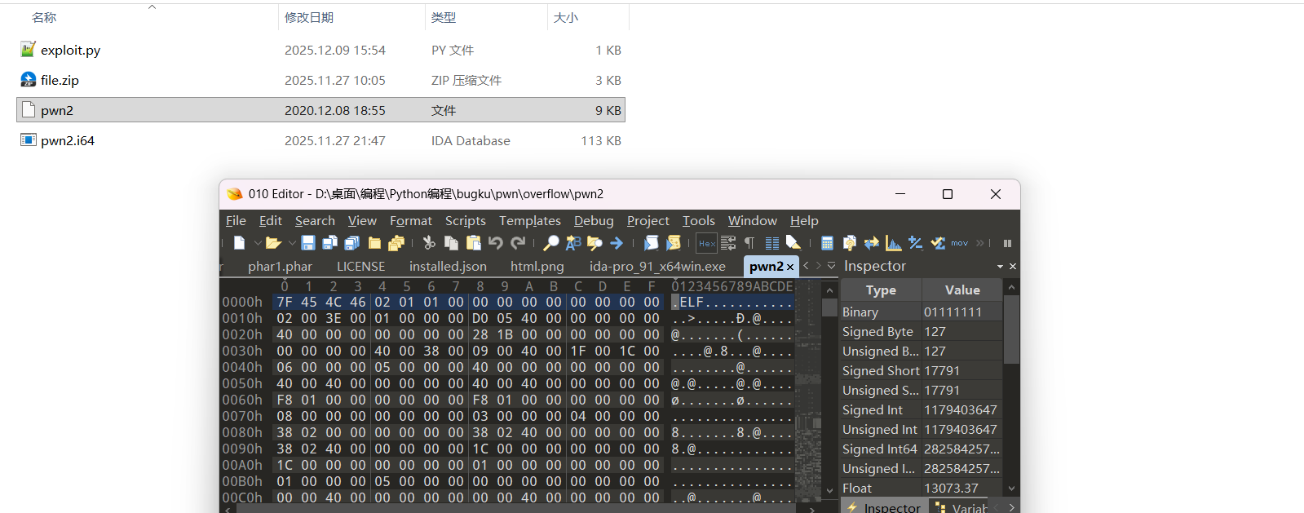Switch to the html.png tab
This screenshot has height=513, width=1304.
(x=537, y=267)
